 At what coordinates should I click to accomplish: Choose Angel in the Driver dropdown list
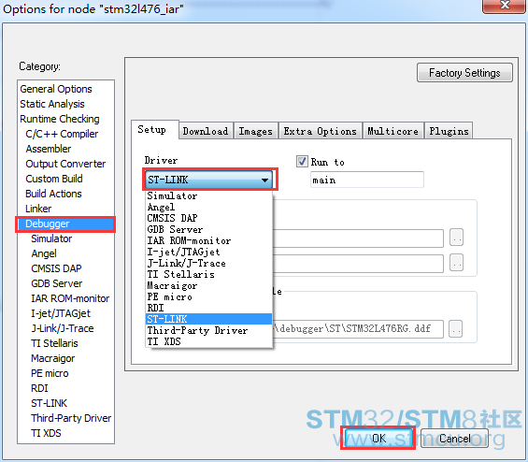(x=208, y=207)
